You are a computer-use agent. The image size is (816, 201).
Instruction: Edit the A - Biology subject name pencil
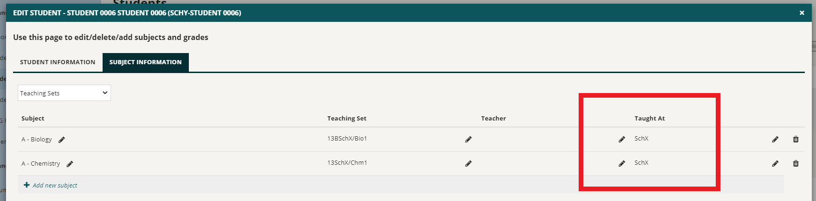[62, 140]
